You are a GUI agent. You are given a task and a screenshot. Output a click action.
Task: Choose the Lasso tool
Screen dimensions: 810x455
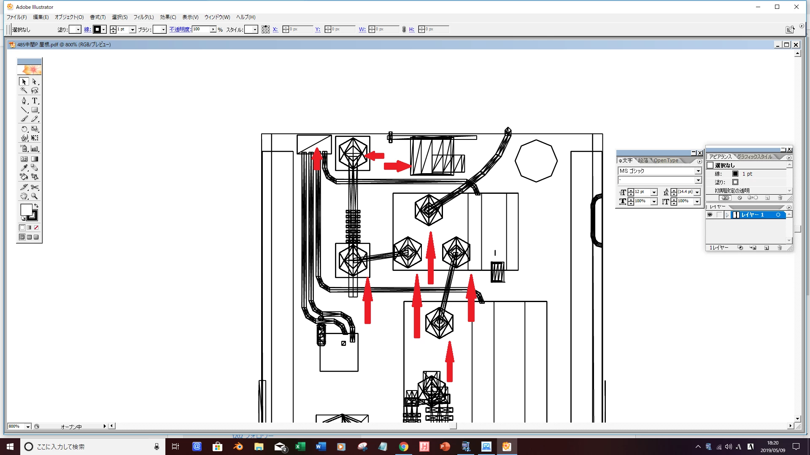[x=35, y=91]
